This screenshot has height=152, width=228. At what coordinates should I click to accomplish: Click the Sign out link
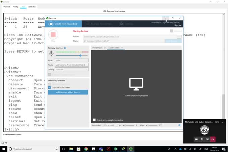click(x=178, y=25)
